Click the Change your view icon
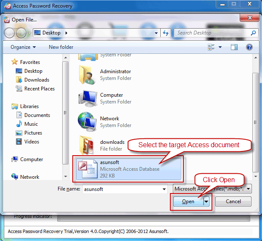Viewport: 262px width, 241px height. (x=211, y=47)
